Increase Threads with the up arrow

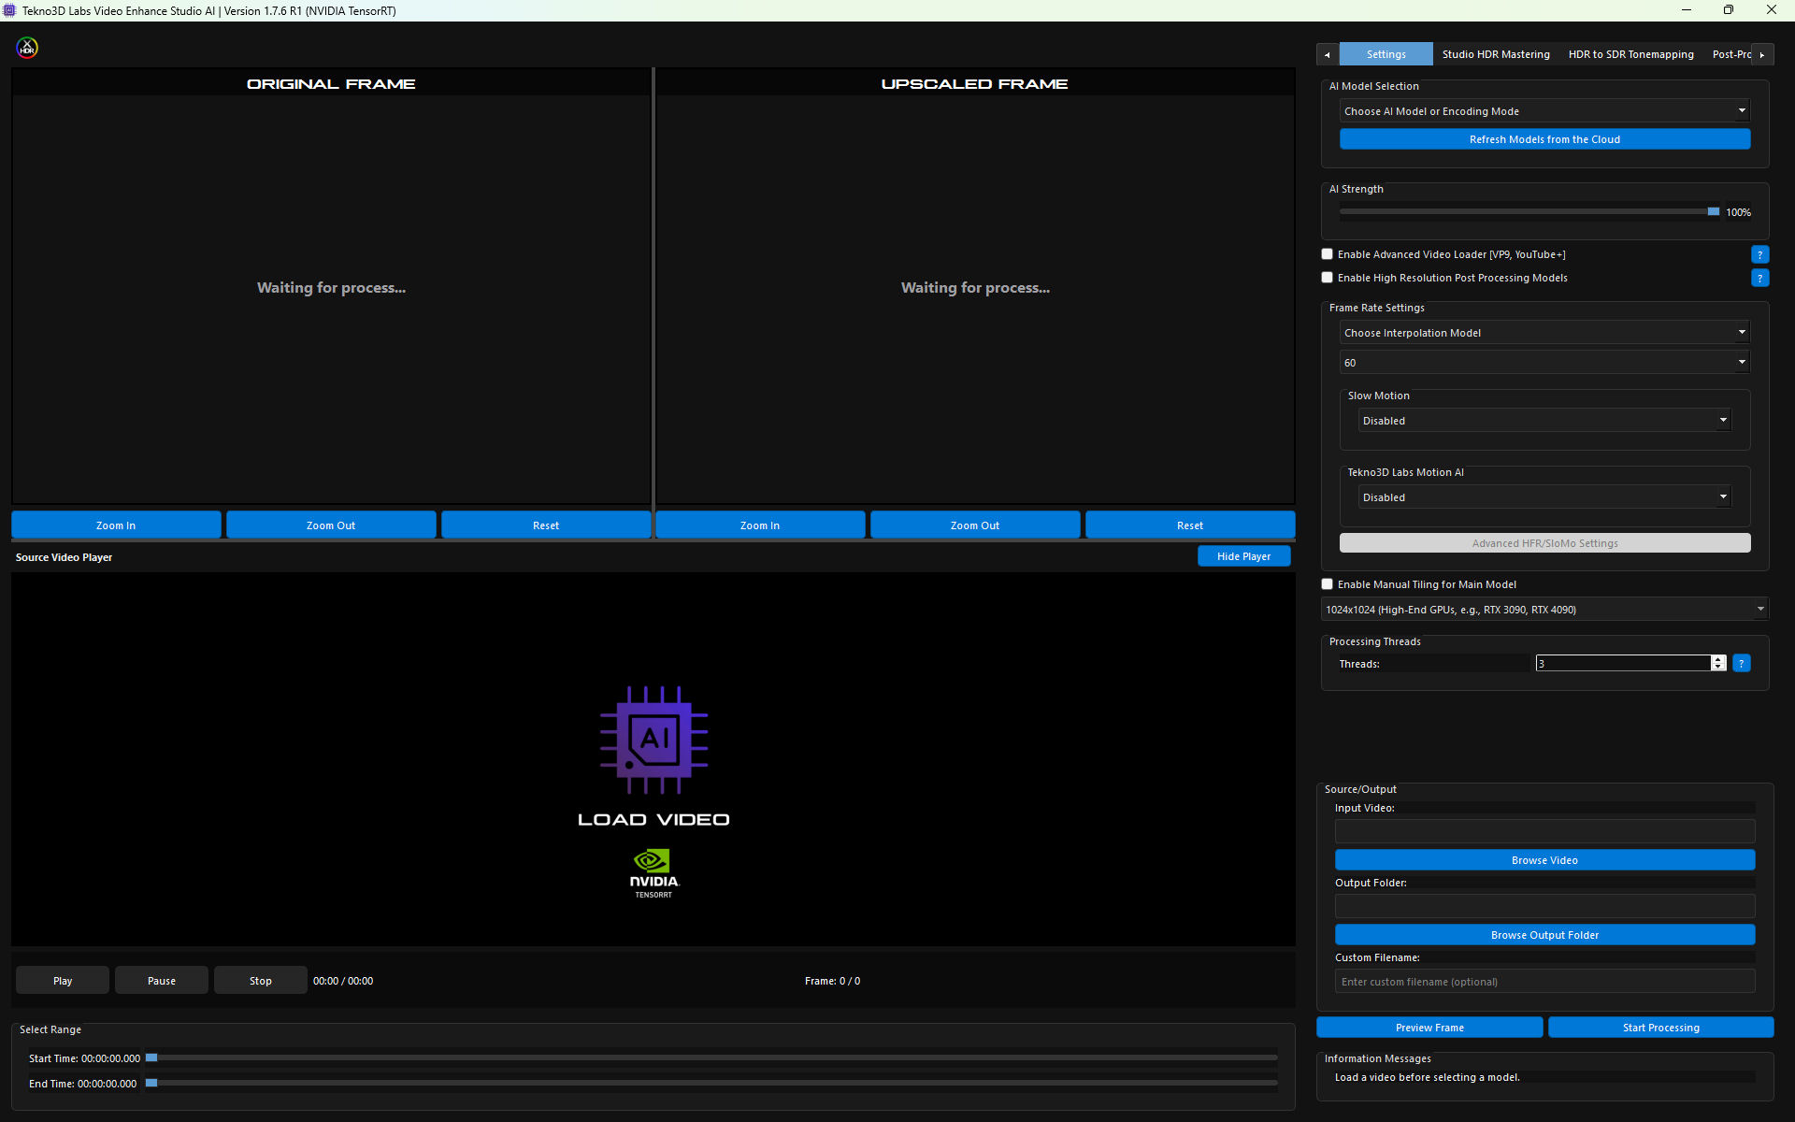point(1718,659)
